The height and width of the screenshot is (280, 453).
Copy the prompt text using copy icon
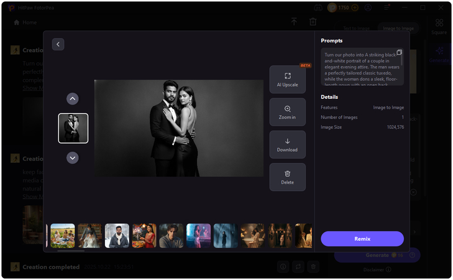point(399,52)
